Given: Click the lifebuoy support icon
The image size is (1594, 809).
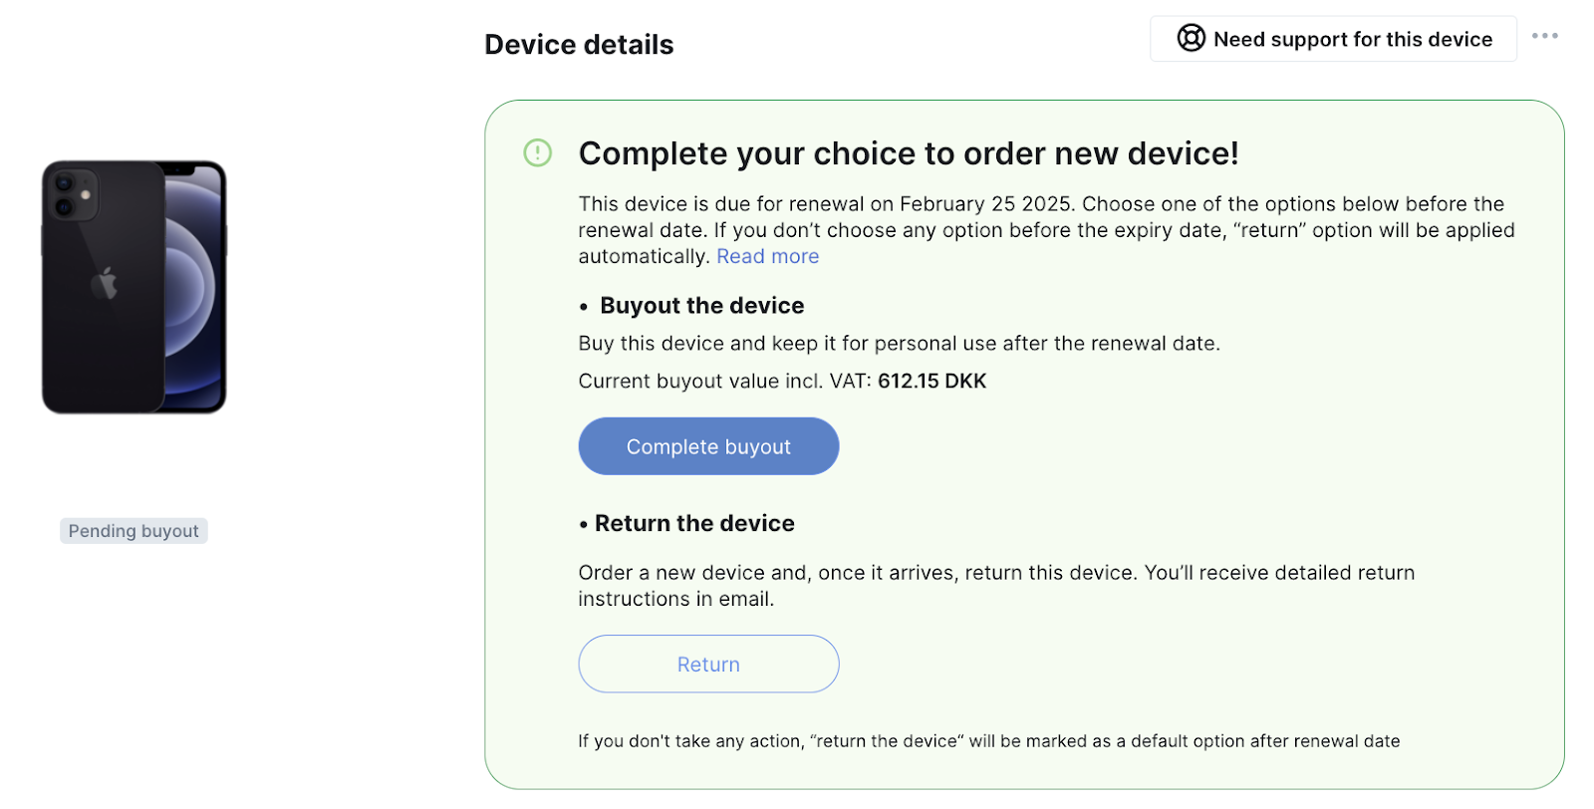Looking at the screenshot, I should tap(1191, 38).
